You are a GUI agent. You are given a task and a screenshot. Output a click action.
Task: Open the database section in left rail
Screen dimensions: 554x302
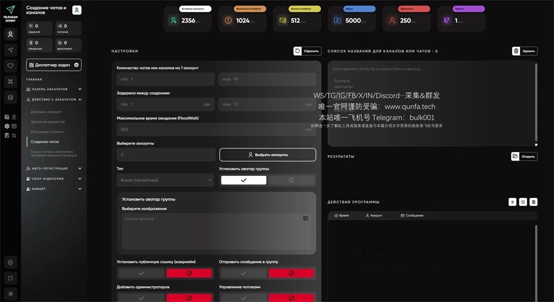click(10, 97)
